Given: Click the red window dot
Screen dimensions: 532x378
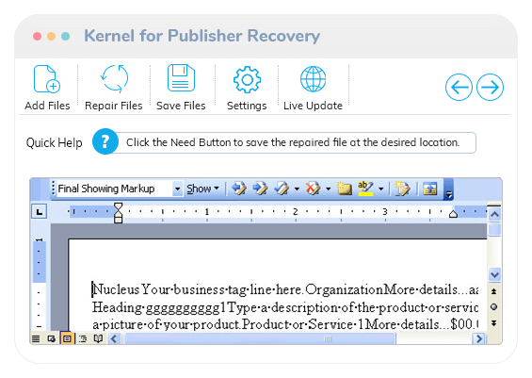Looking at the screenshot, I should 38,37.
